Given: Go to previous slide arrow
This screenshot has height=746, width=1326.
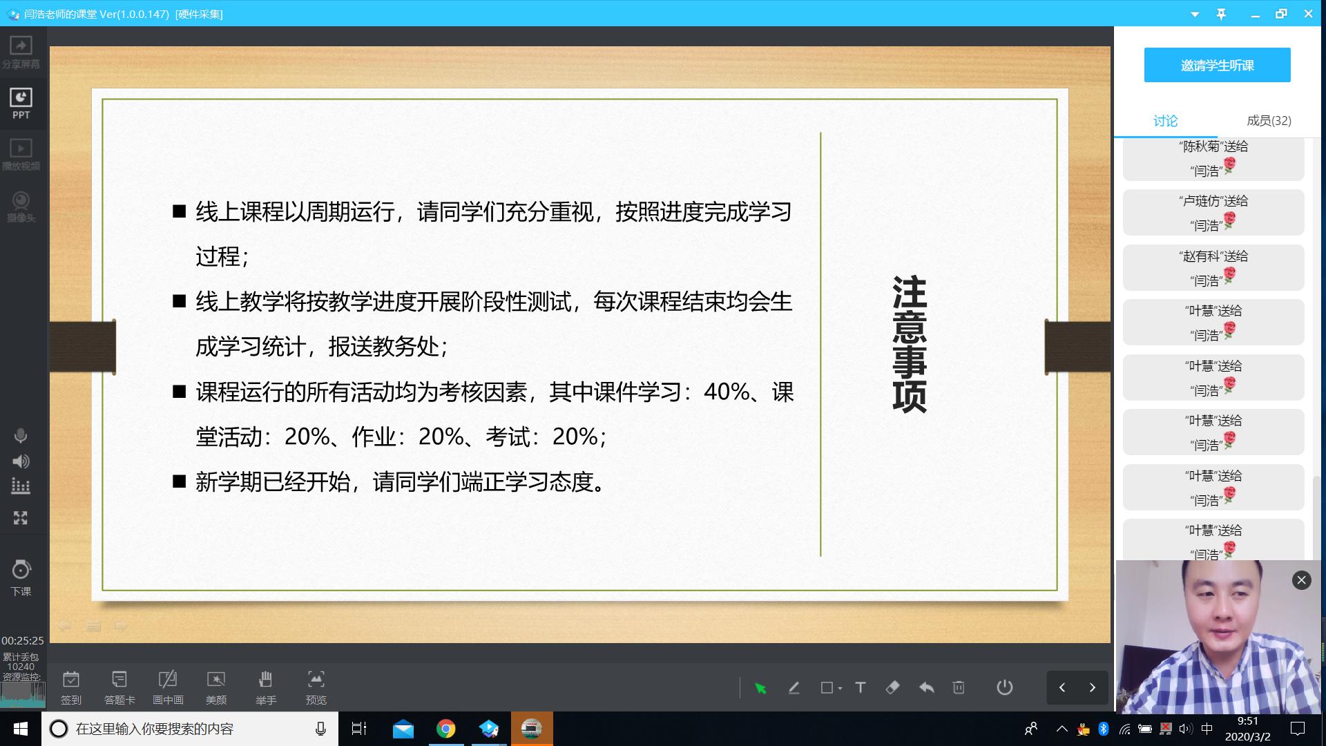Looking at the screenshot, I should coord(1062,687).
